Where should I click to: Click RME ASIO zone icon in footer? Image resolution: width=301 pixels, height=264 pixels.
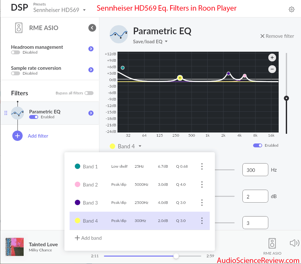(x=272, y=243)
